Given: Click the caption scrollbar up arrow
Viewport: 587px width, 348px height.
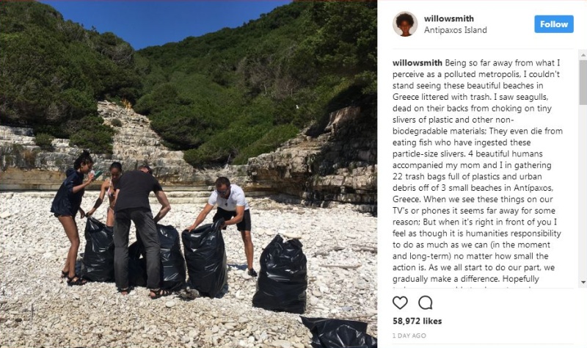Looking at the screenshot, I should click(583, 55).
